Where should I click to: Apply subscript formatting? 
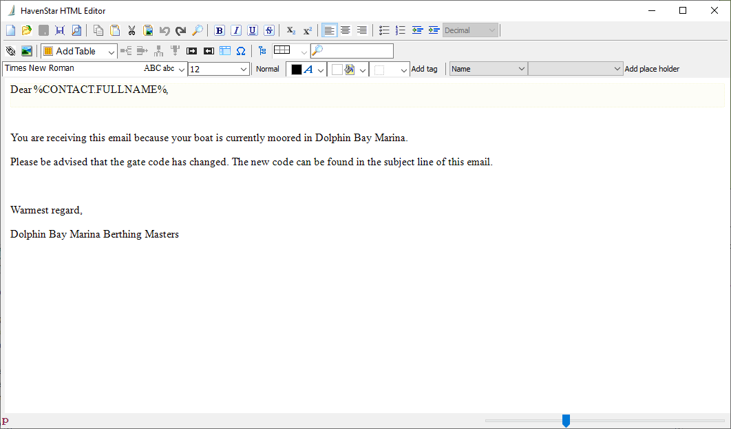[x=290, y=30]
